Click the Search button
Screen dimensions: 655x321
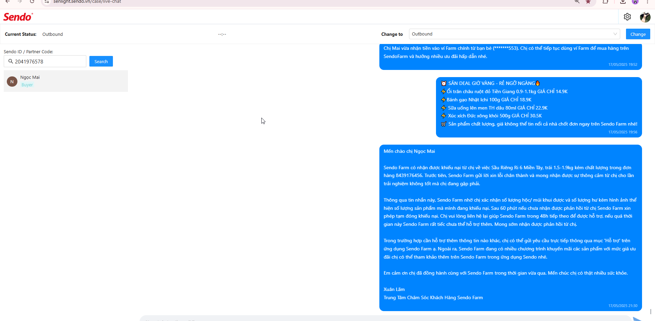(x=101, y=61)
